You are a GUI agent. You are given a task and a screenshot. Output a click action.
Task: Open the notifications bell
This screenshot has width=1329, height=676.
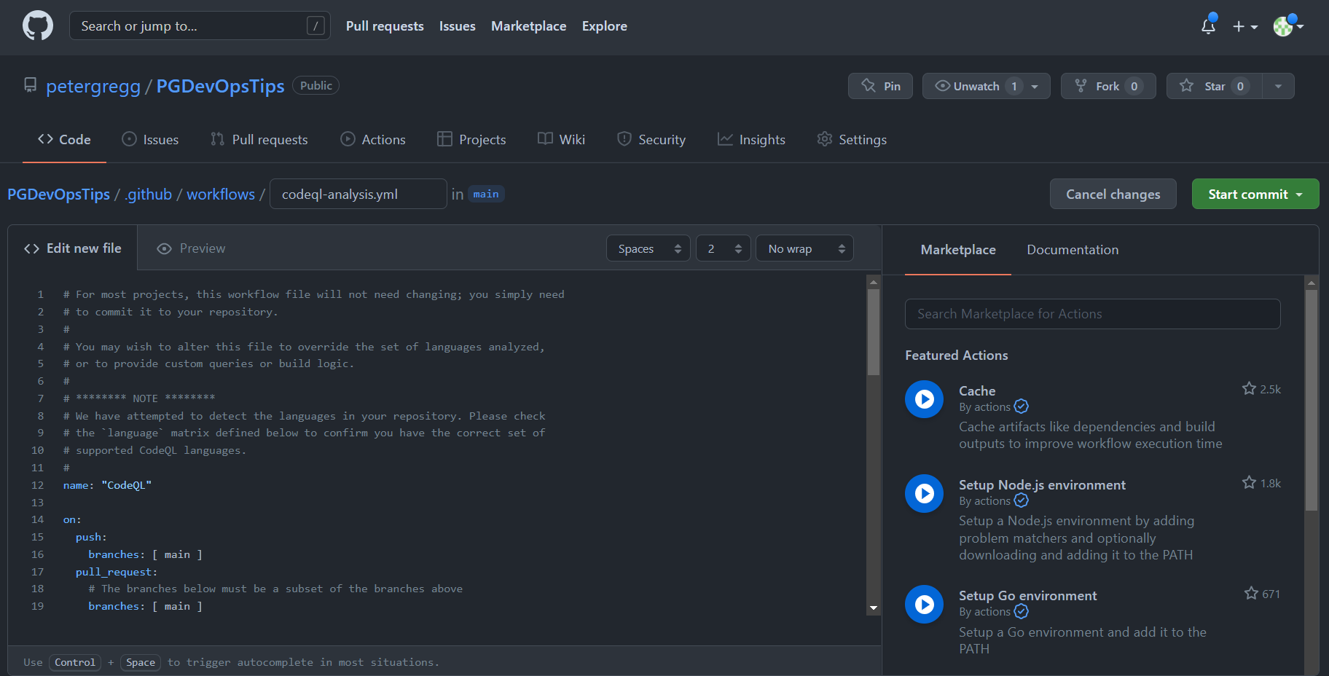tap(1208, 25)
